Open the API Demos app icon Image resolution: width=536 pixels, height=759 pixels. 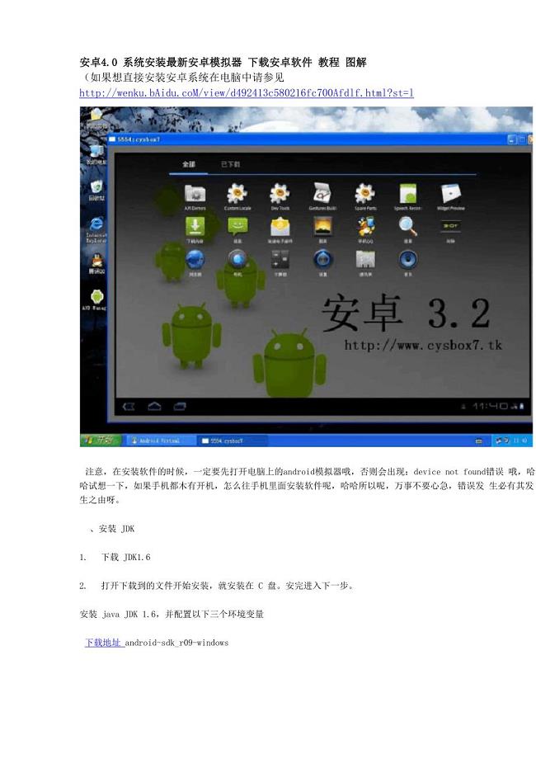coord(195,195)
